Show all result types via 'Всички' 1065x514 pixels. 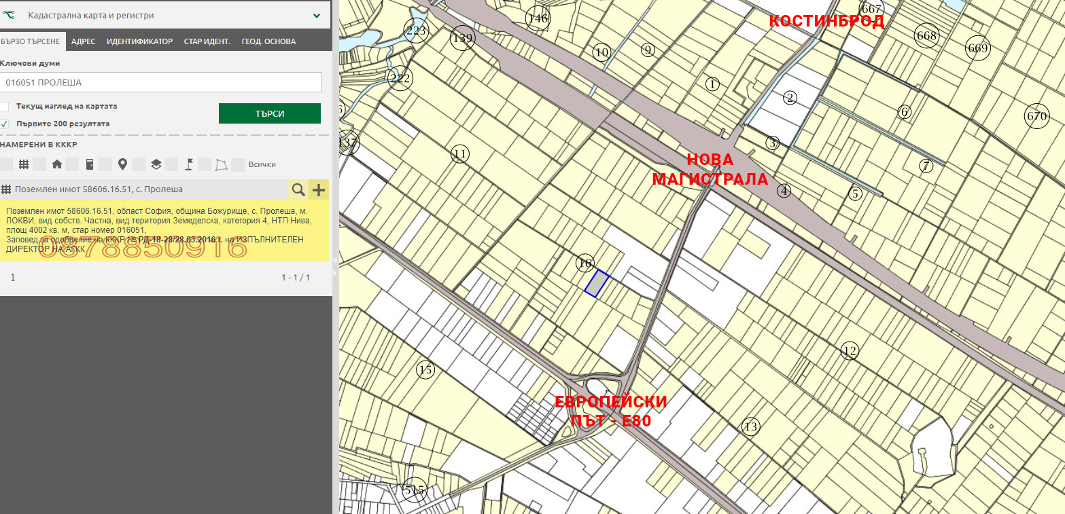click(x=262, y=164)
